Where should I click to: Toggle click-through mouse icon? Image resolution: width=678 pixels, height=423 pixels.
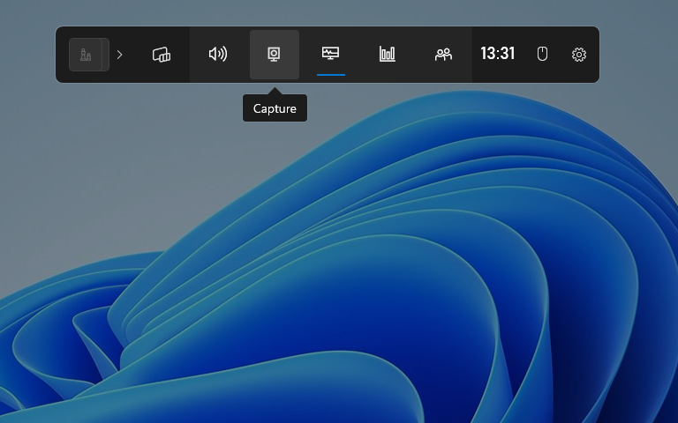542,54
